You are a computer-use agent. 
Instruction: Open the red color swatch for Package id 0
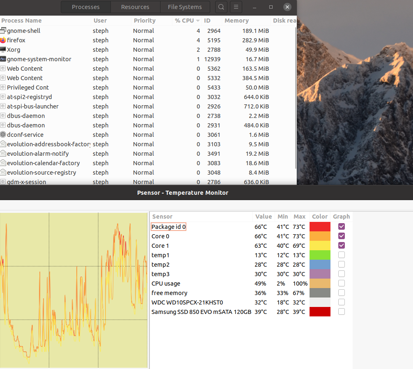tap(320, 227)
